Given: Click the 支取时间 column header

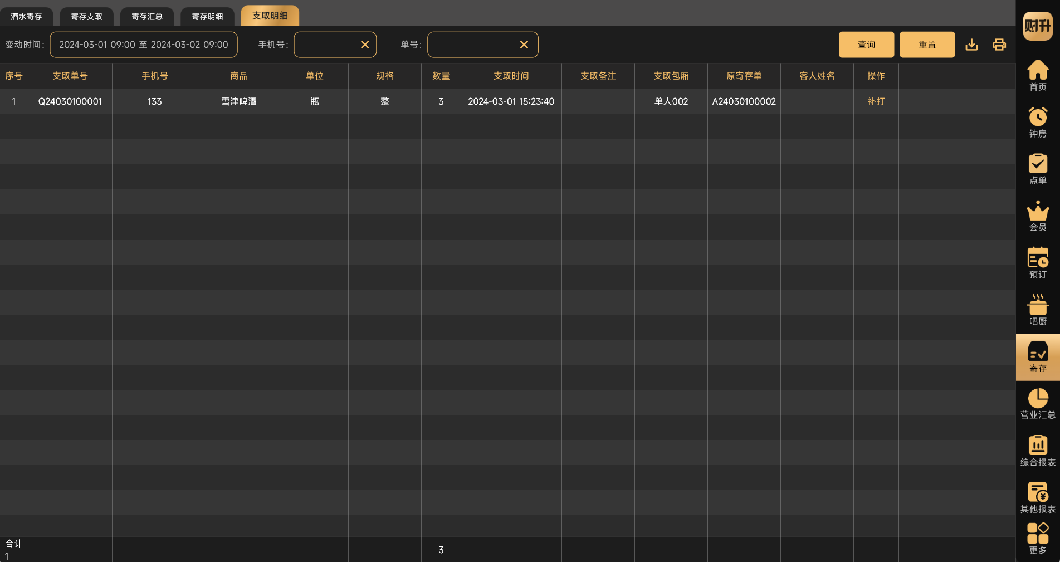Looking at the screenshot, I should click(511, 76).
